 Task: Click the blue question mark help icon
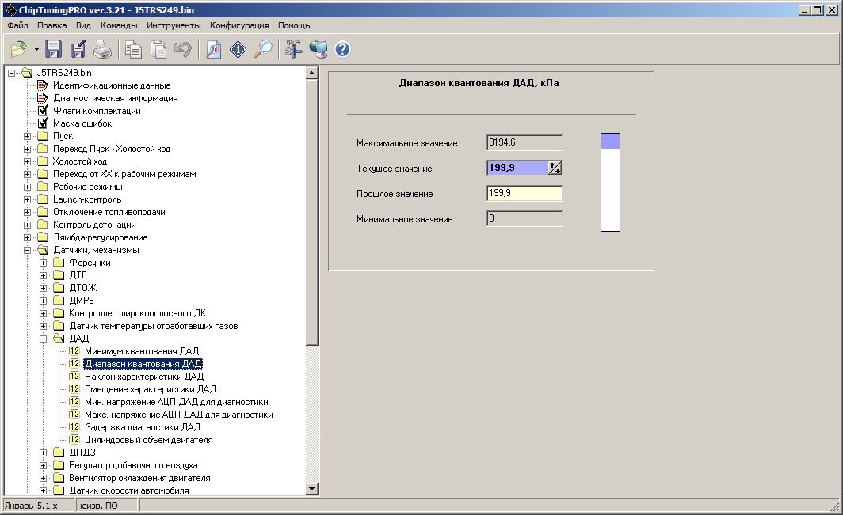pyautogui.click(x=342, y=50)
